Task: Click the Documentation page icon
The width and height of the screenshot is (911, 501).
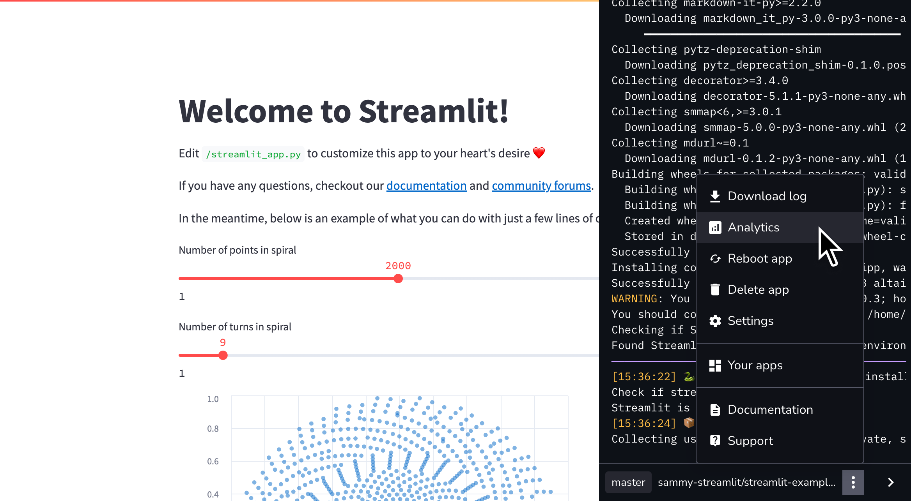Action: point(716,409)
